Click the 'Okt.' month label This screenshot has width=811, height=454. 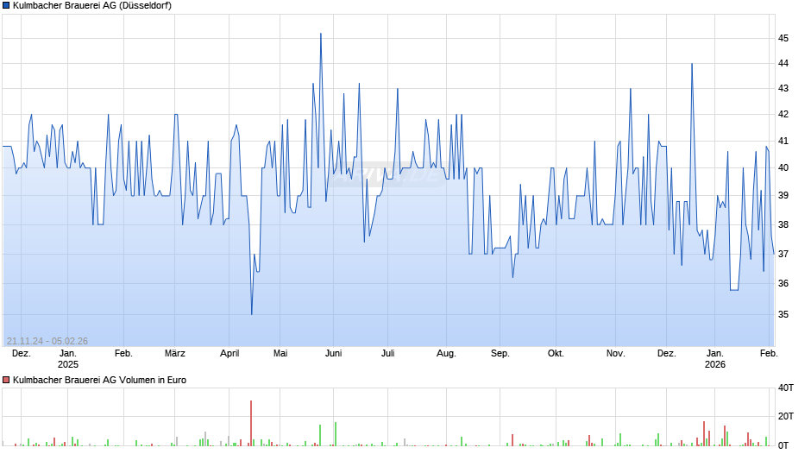tap(556, 354)
